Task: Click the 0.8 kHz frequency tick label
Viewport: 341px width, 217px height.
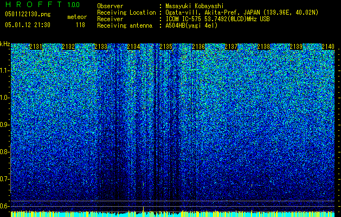Action: pyautogui.click(x=5, y=152)
